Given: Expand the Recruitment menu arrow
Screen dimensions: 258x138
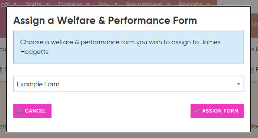Looking at the screenshot, I should 169,4.
